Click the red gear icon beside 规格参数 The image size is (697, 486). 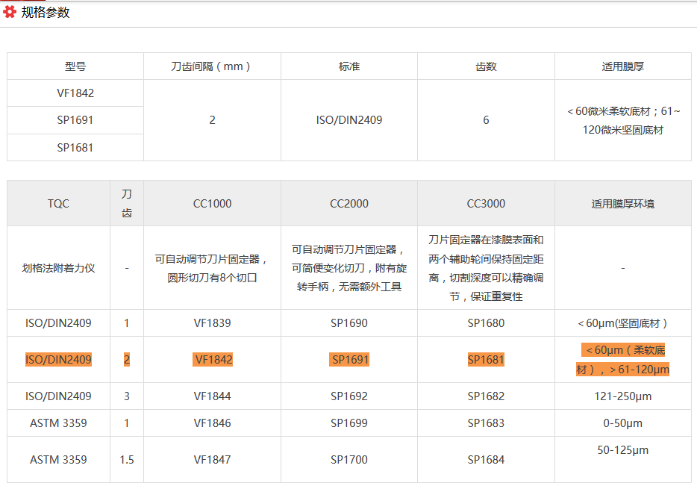(10, 12)
